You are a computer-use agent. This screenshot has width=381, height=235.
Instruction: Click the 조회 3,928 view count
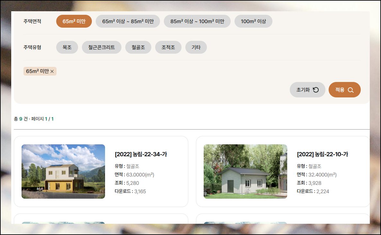(309, 183)
